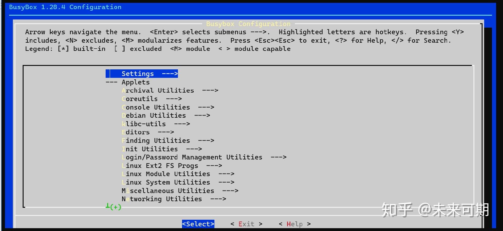
Task: Open Miscellaneous Utilities submenu
Action: (180, 191)
